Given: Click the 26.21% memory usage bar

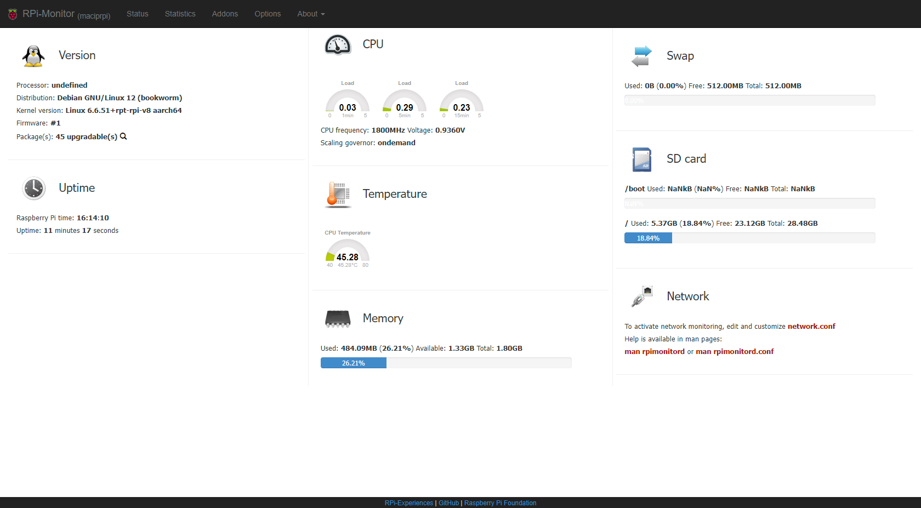Looking at the screenshot, I should (x=354, y=363).
